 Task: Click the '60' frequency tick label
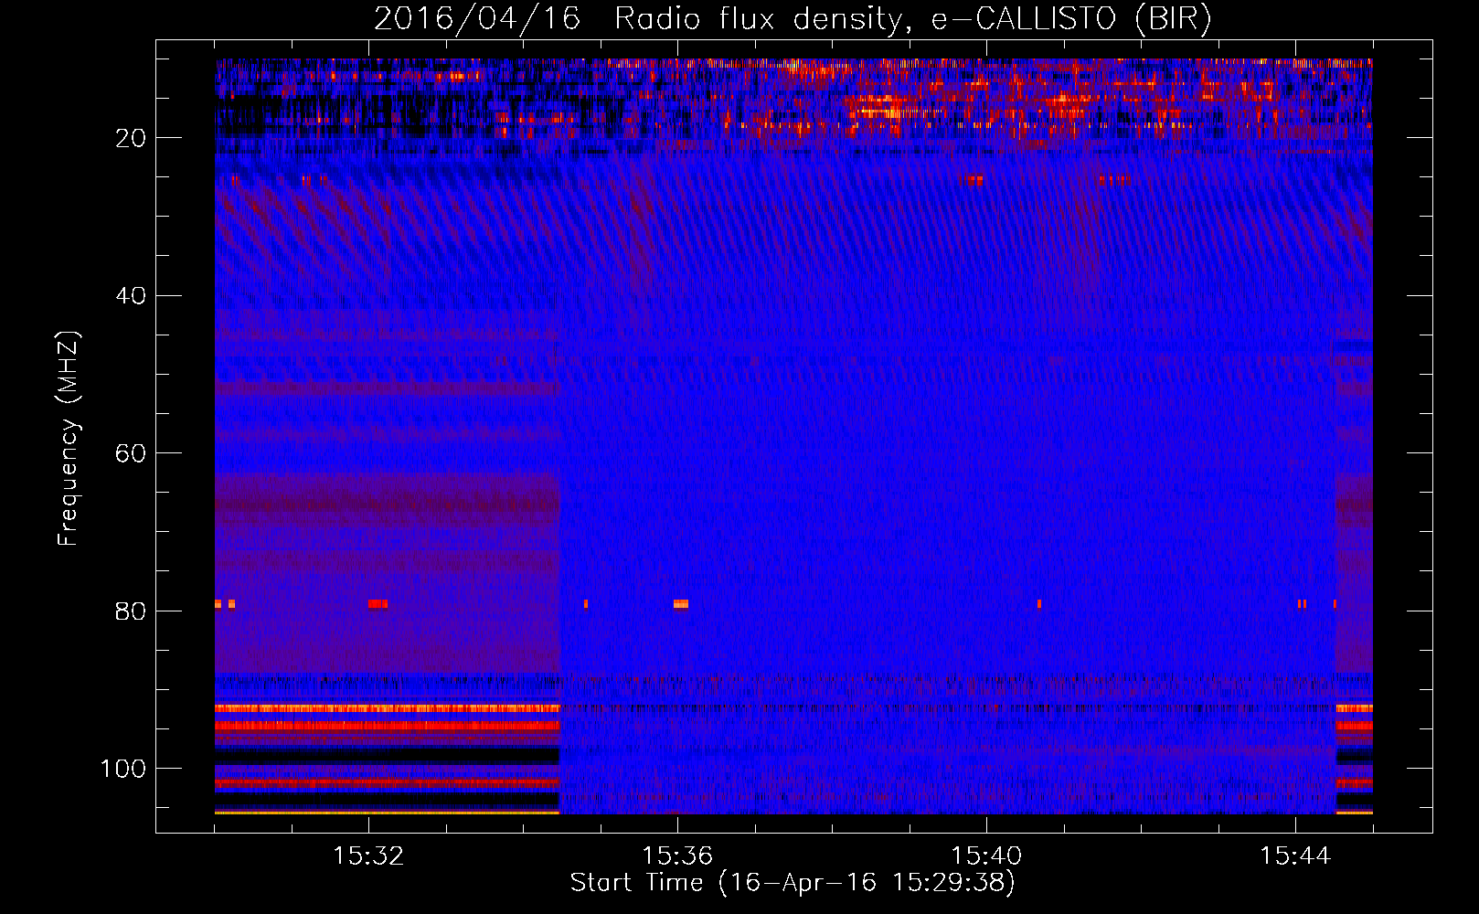pos(131,453)
